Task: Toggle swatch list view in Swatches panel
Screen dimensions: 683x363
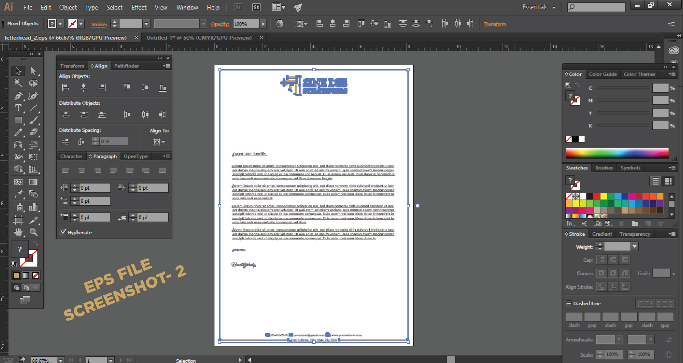Action: (655, 181)
